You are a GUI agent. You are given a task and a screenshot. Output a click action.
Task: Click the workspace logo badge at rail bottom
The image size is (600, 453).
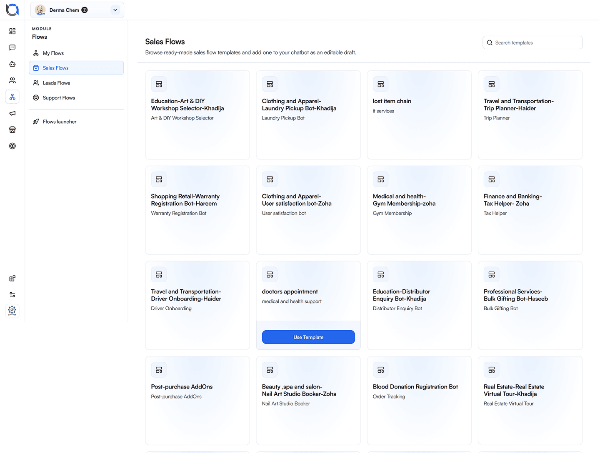click(12, 311)
